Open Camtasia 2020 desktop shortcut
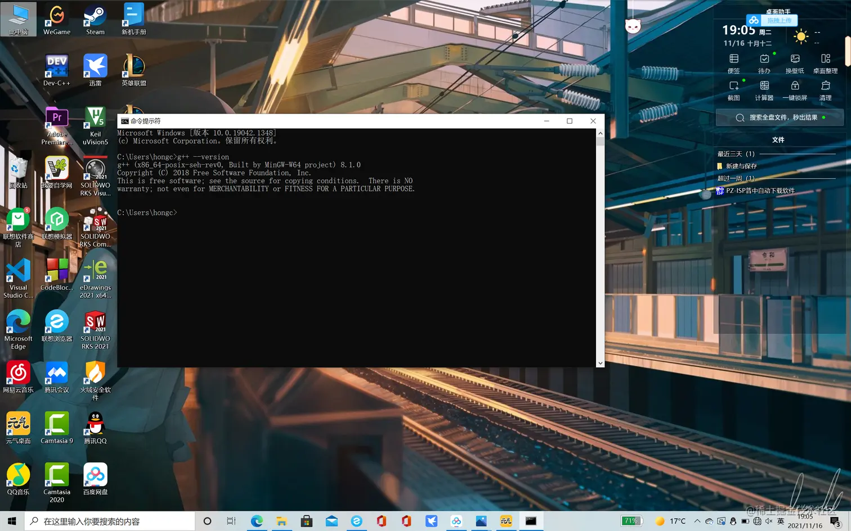The width and height of the screenshot is (851, 531). (x=57, y=483)
